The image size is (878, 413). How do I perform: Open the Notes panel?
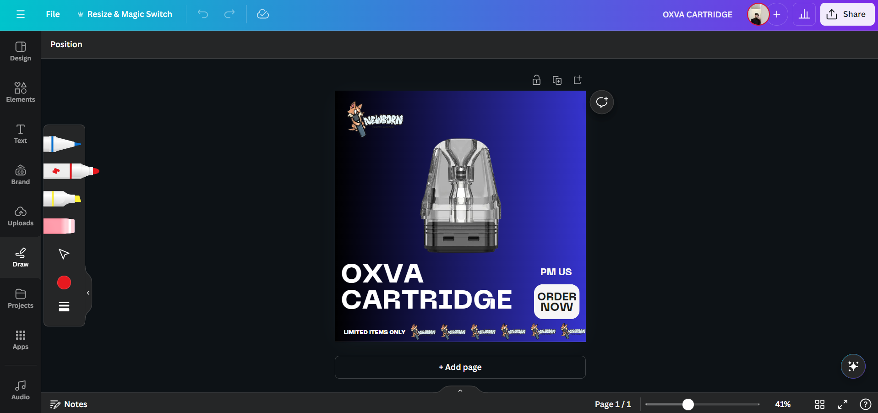(x=69, y=404)
